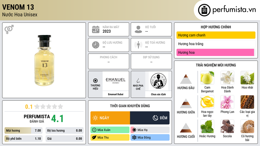Click the five-star user rating row
This screenshot has height=146, width=260.
pyautogui.click(x=49, y=107)
